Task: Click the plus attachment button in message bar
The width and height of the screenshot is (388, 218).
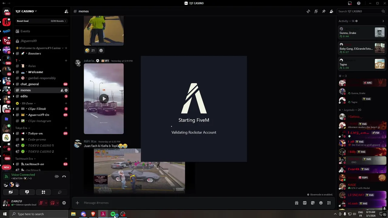Action: [x=77, y=203]
